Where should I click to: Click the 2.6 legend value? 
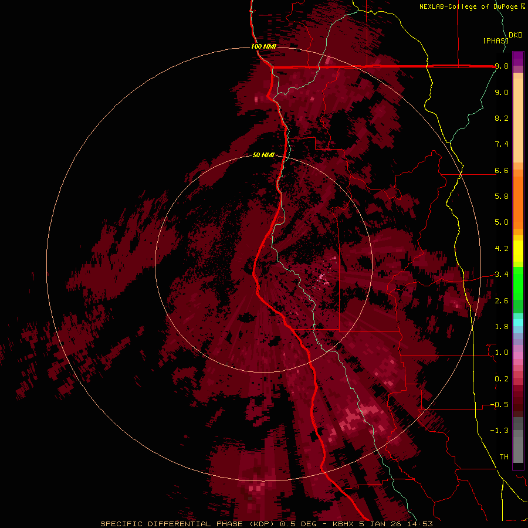[502, 301]
